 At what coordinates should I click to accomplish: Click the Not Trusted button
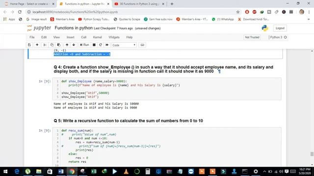point(252,37)
